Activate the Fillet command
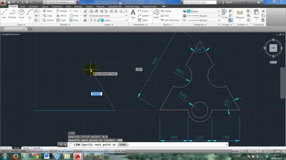The width and height of the screenshot is (286, 160). [x=74, y=16]
